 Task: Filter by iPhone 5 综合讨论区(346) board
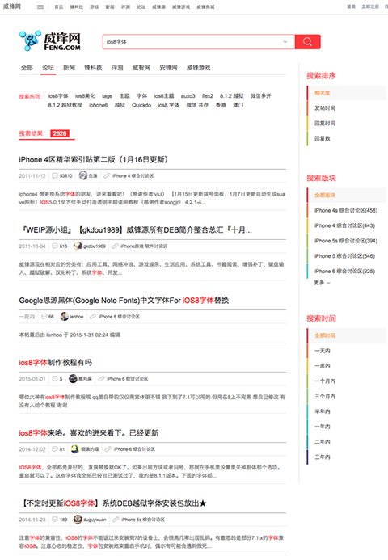(344, 255)
